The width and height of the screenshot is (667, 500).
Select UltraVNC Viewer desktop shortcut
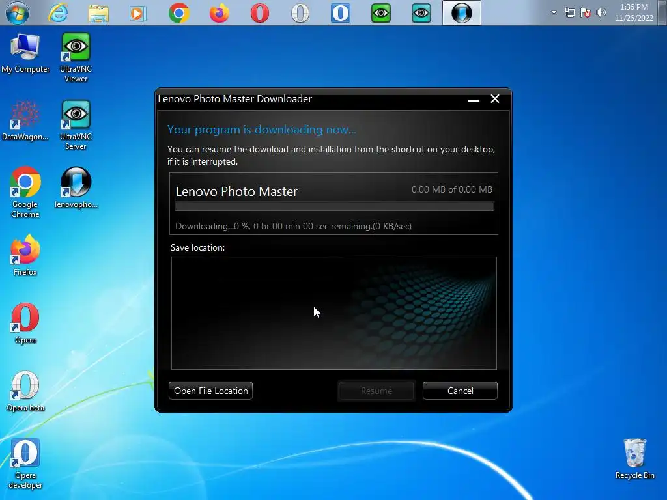click(76, 57)
